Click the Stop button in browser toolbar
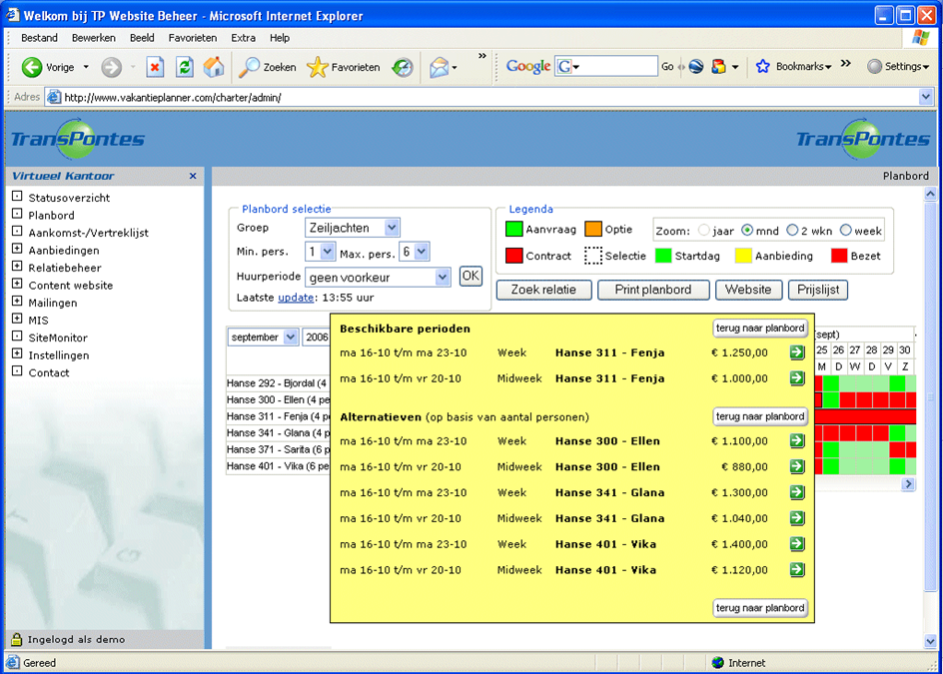 click(155, 67)
